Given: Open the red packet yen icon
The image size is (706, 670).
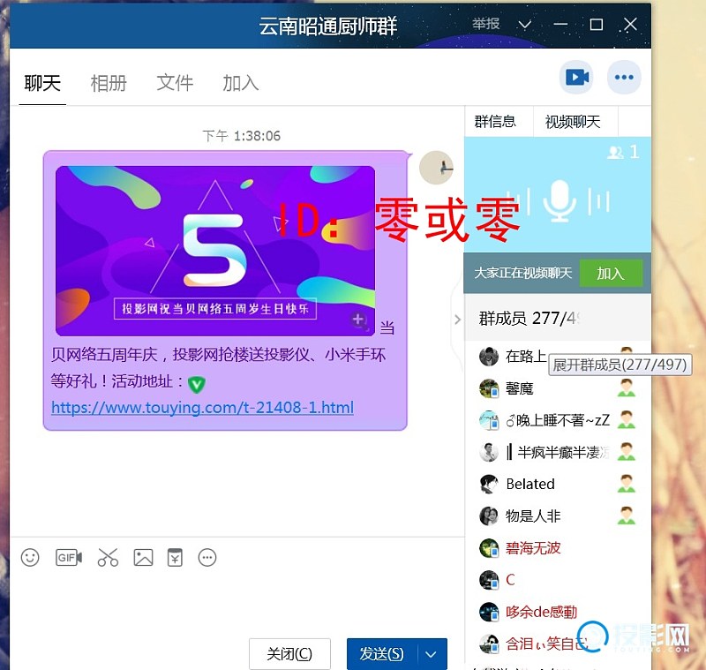Looking at the screenshot, I should point(175,558).
